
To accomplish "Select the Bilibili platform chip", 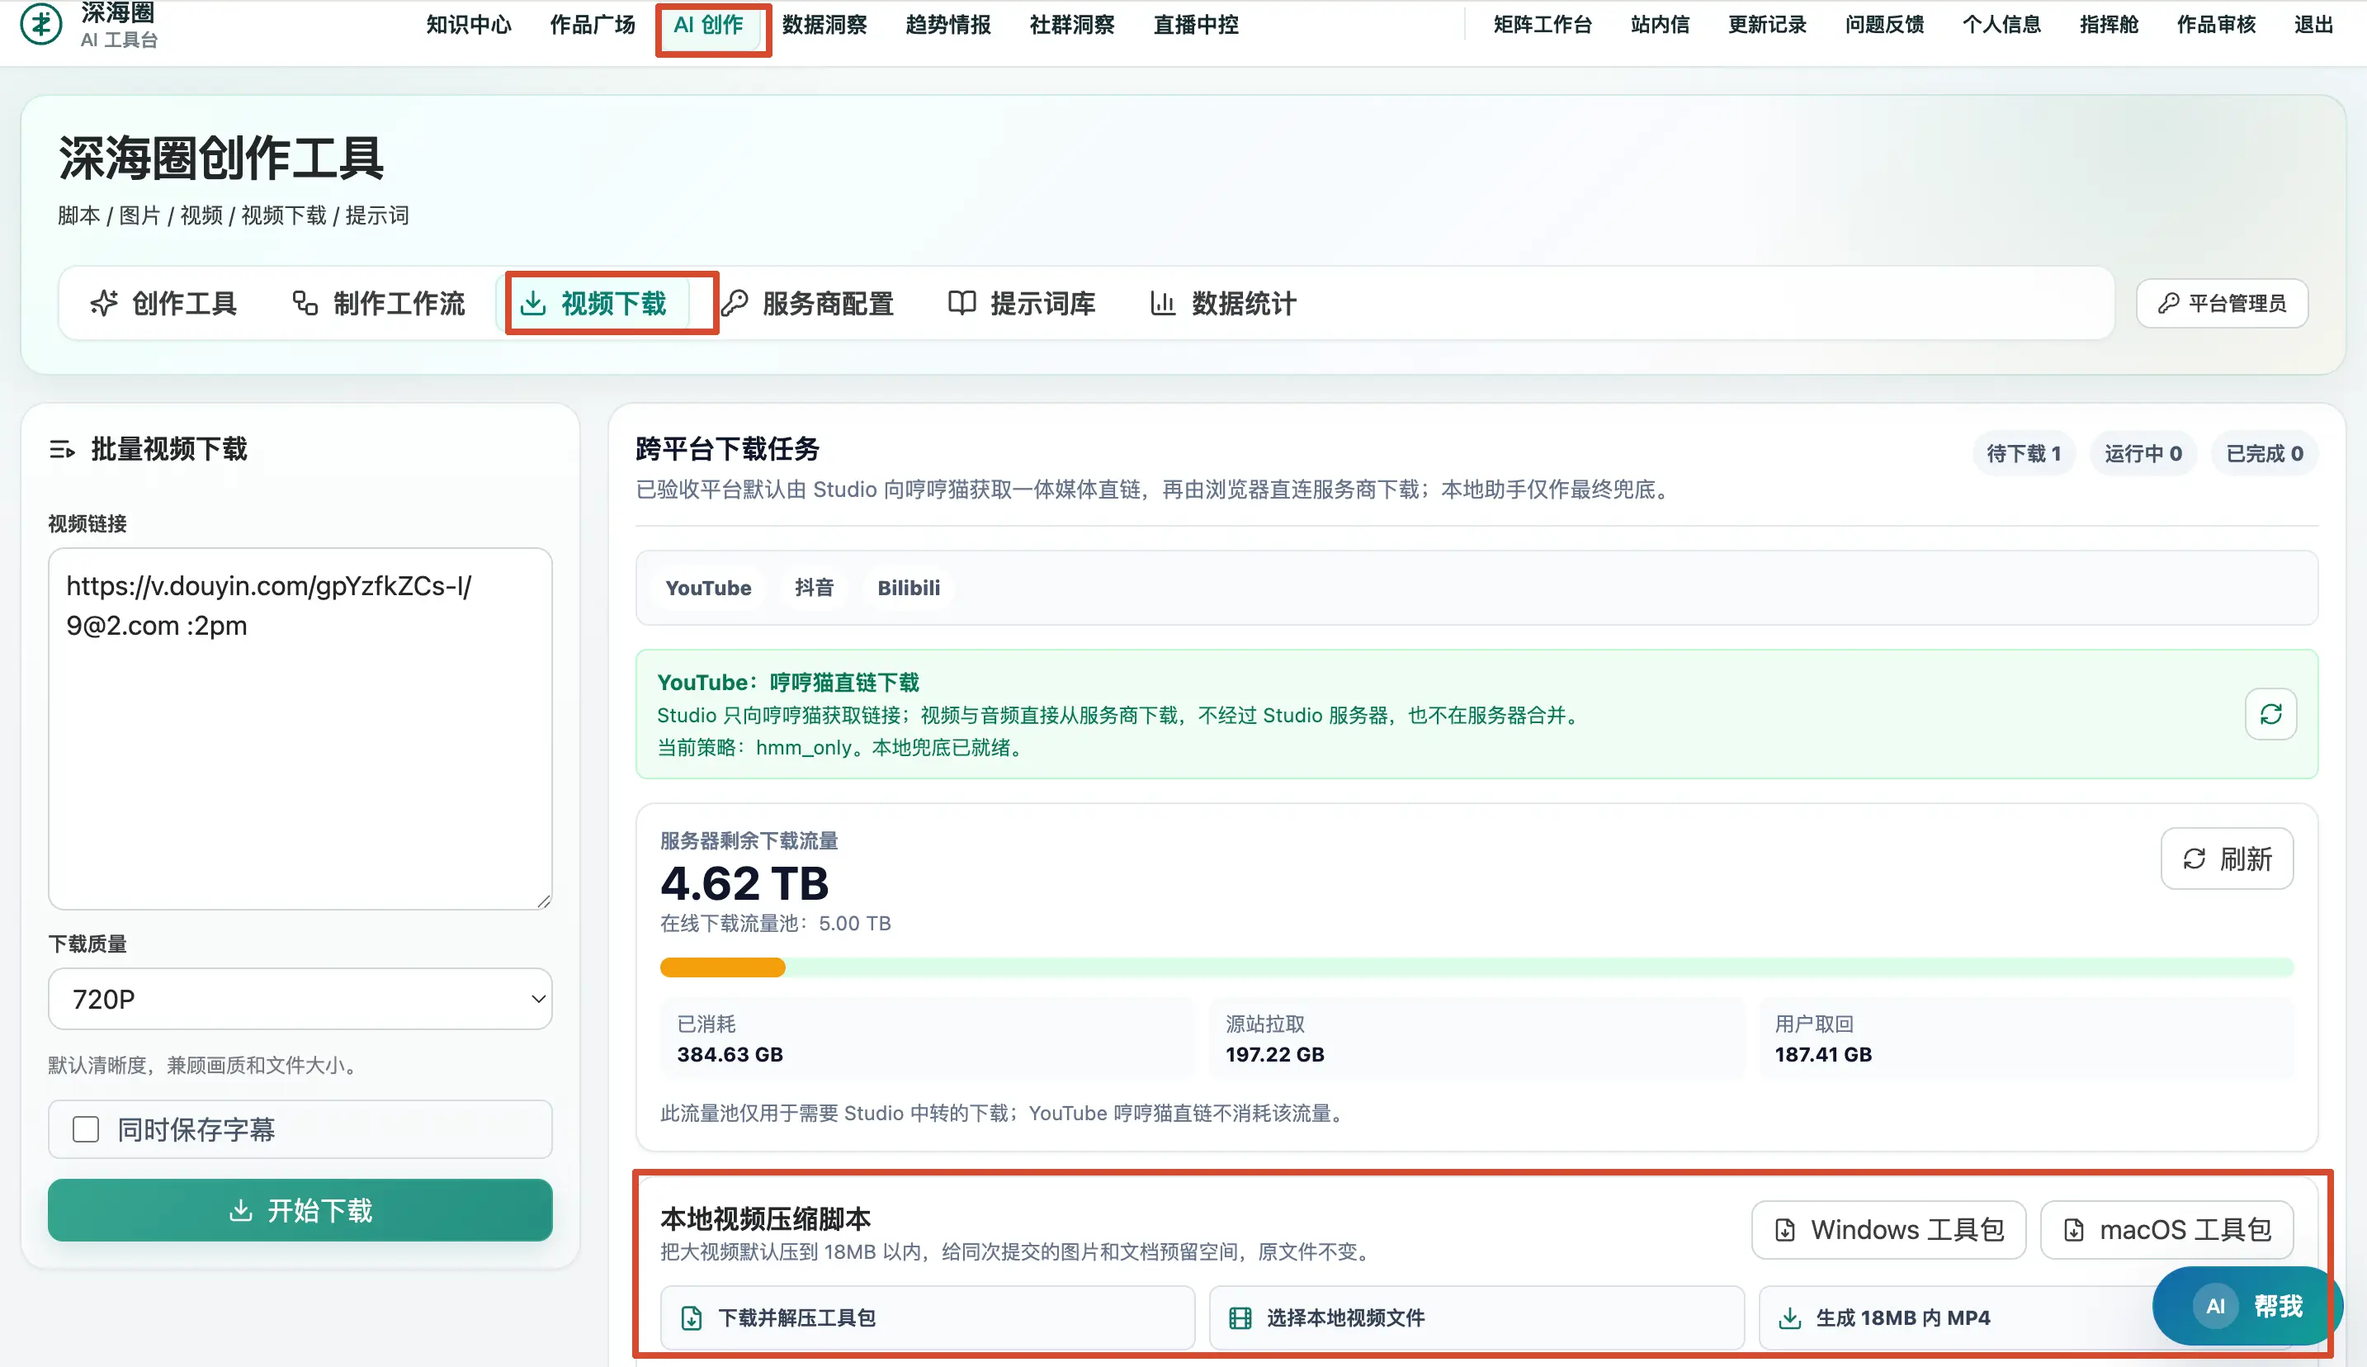I will [x=909, y=588].
